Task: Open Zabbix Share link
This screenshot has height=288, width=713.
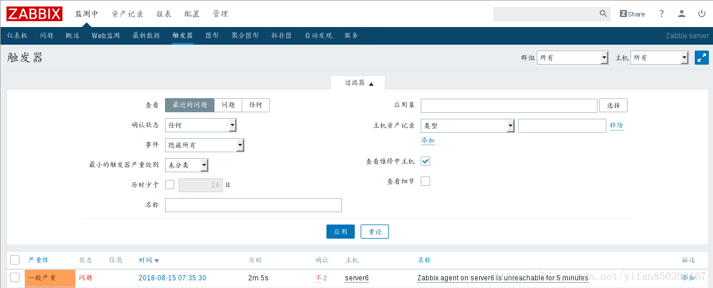Action: (x=632, y=14)
